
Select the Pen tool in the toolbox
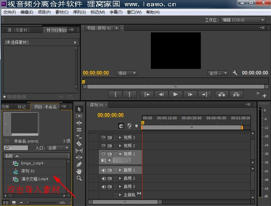click(79, 164)
